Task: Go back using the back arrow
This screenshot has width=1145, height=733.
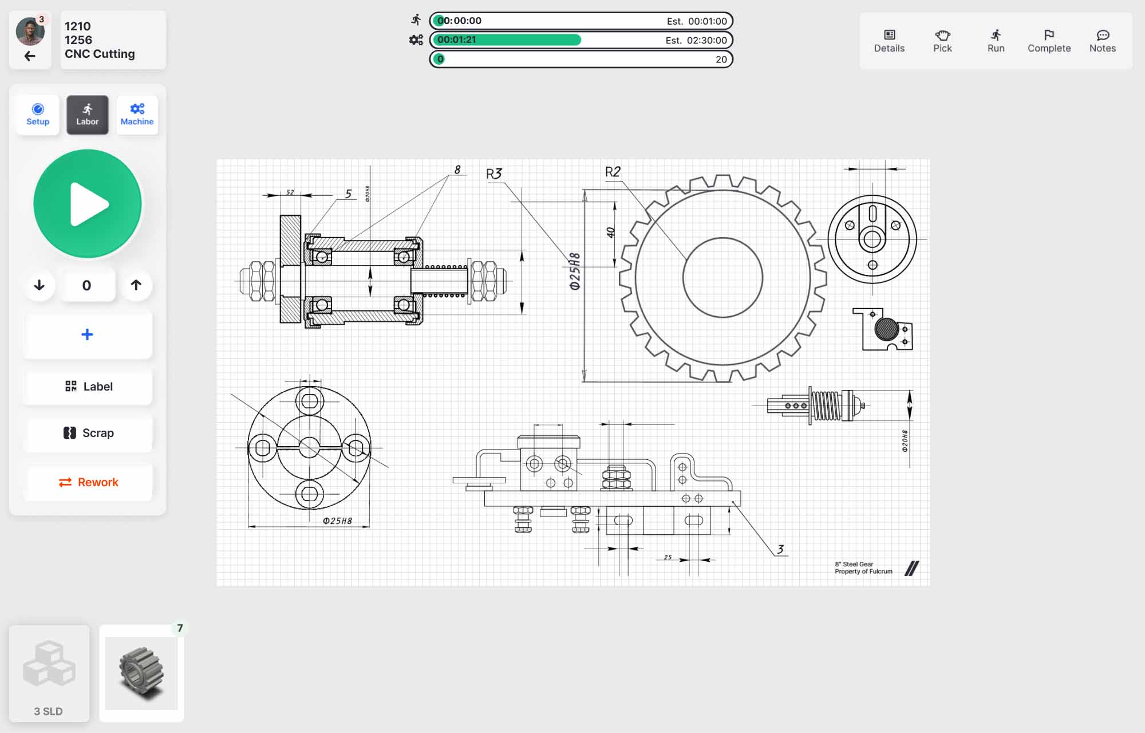Action: 30,56
